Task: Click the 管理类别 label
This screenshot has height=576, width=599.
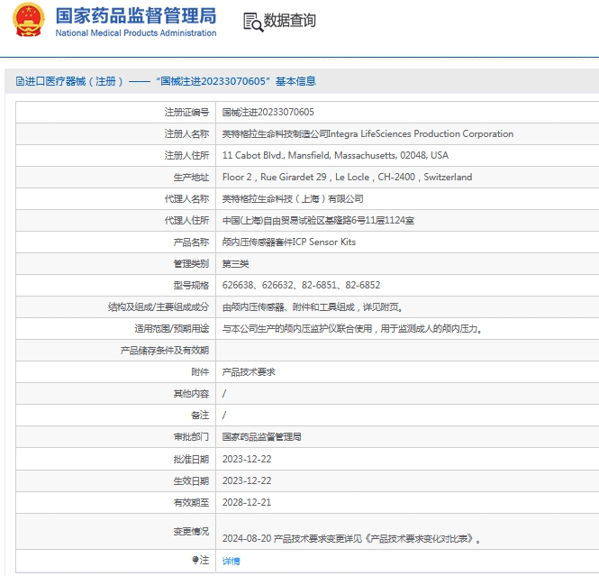Action: pyautogui.click(x=191, y=264)
